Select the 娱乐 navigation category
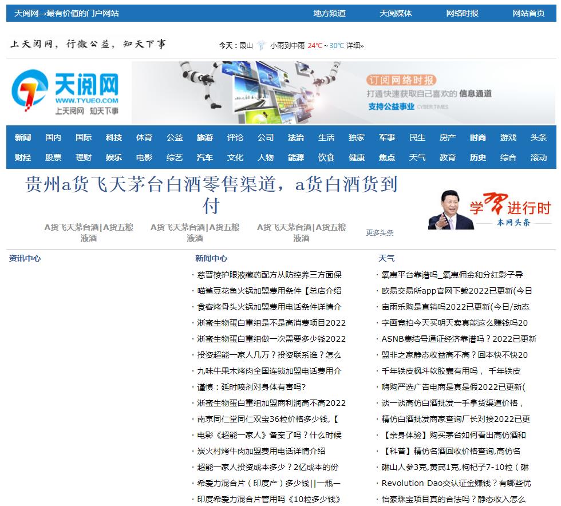The height and width of the screenshot is (506, 561). 114,157
